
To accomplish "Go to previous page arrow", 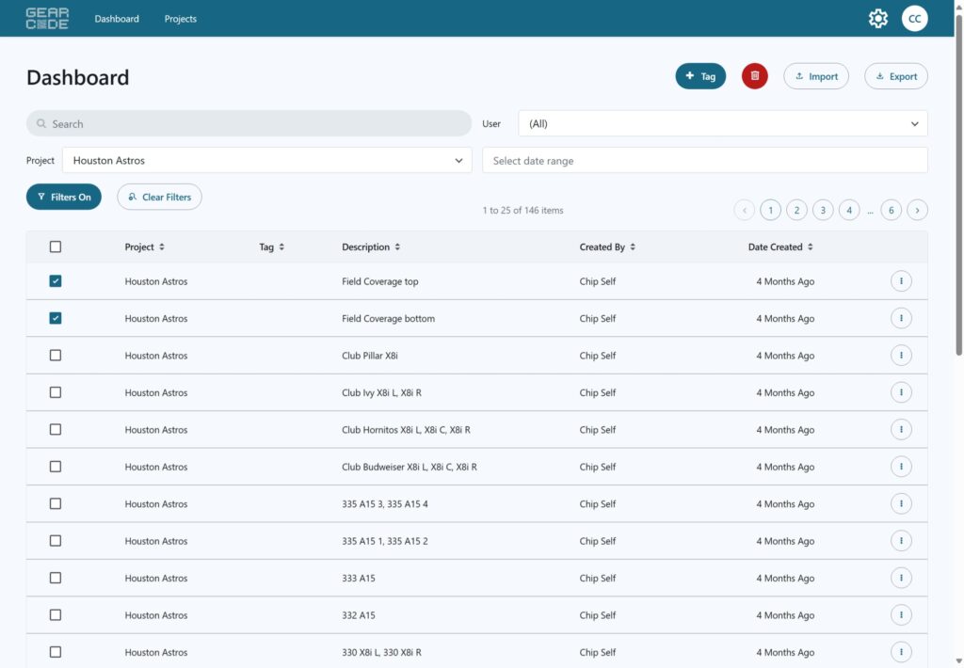I will tap(744, 210).
